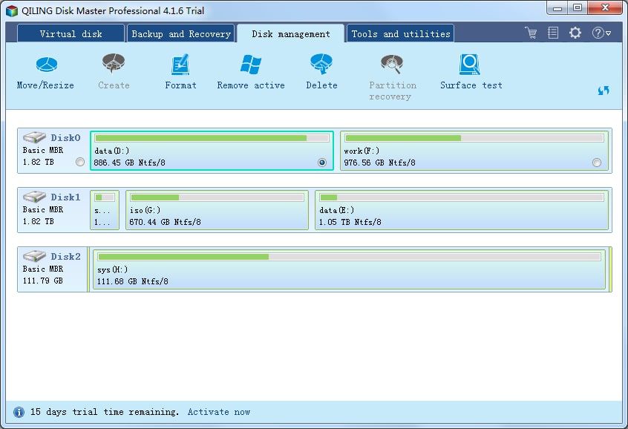Viewport: 628px width, 429px height.
Task: Click the "976.56 GB Ntfs/8" text
Action: [379, 163]
